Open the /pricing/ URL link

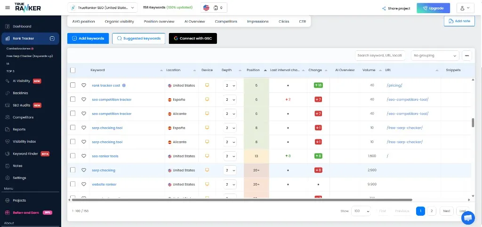point(394,86)
